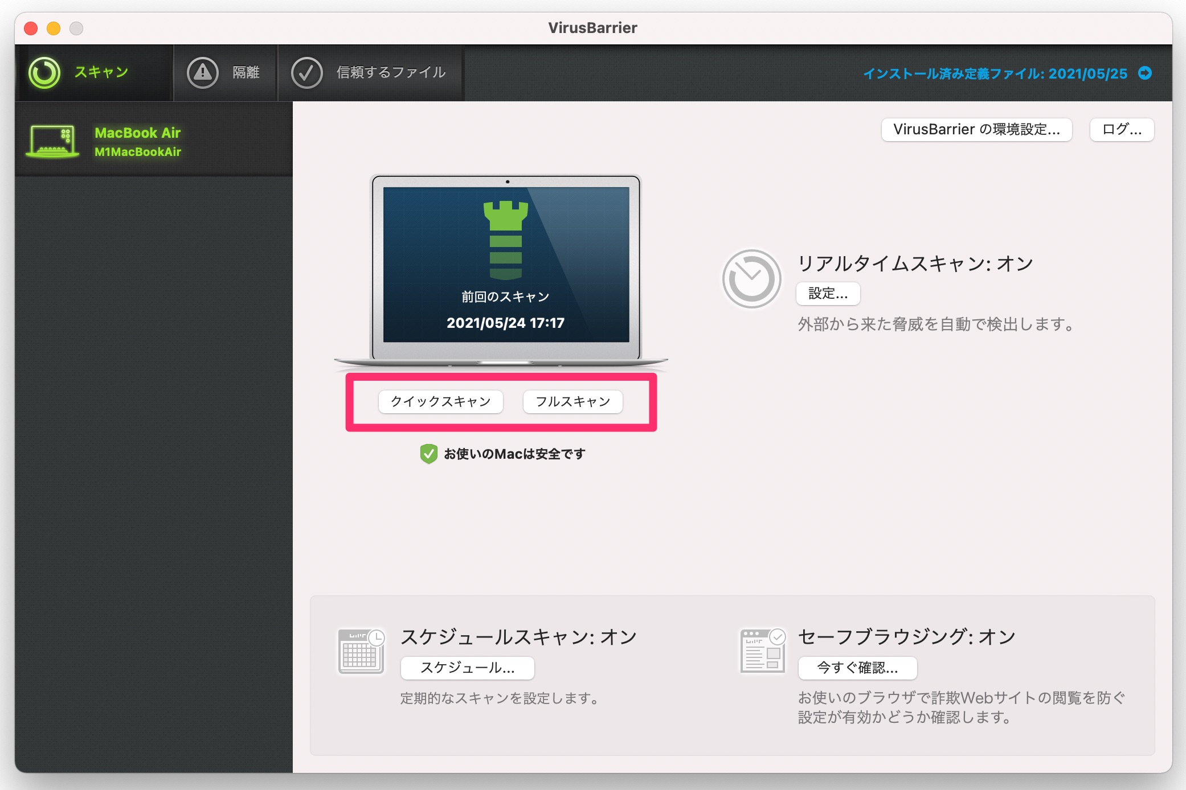1186x790 pixels.
Task: Click the blue arrow next to definitions date
Action: tap(1145, 73)
